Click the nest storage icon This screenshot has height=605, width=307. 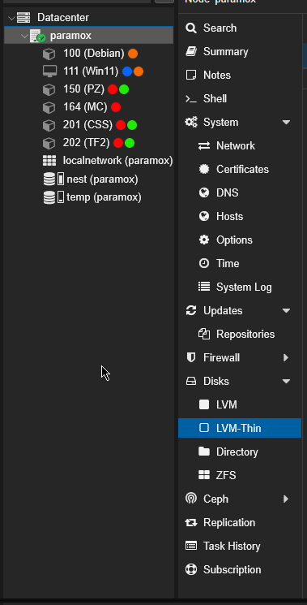click(x=53, y=179)
